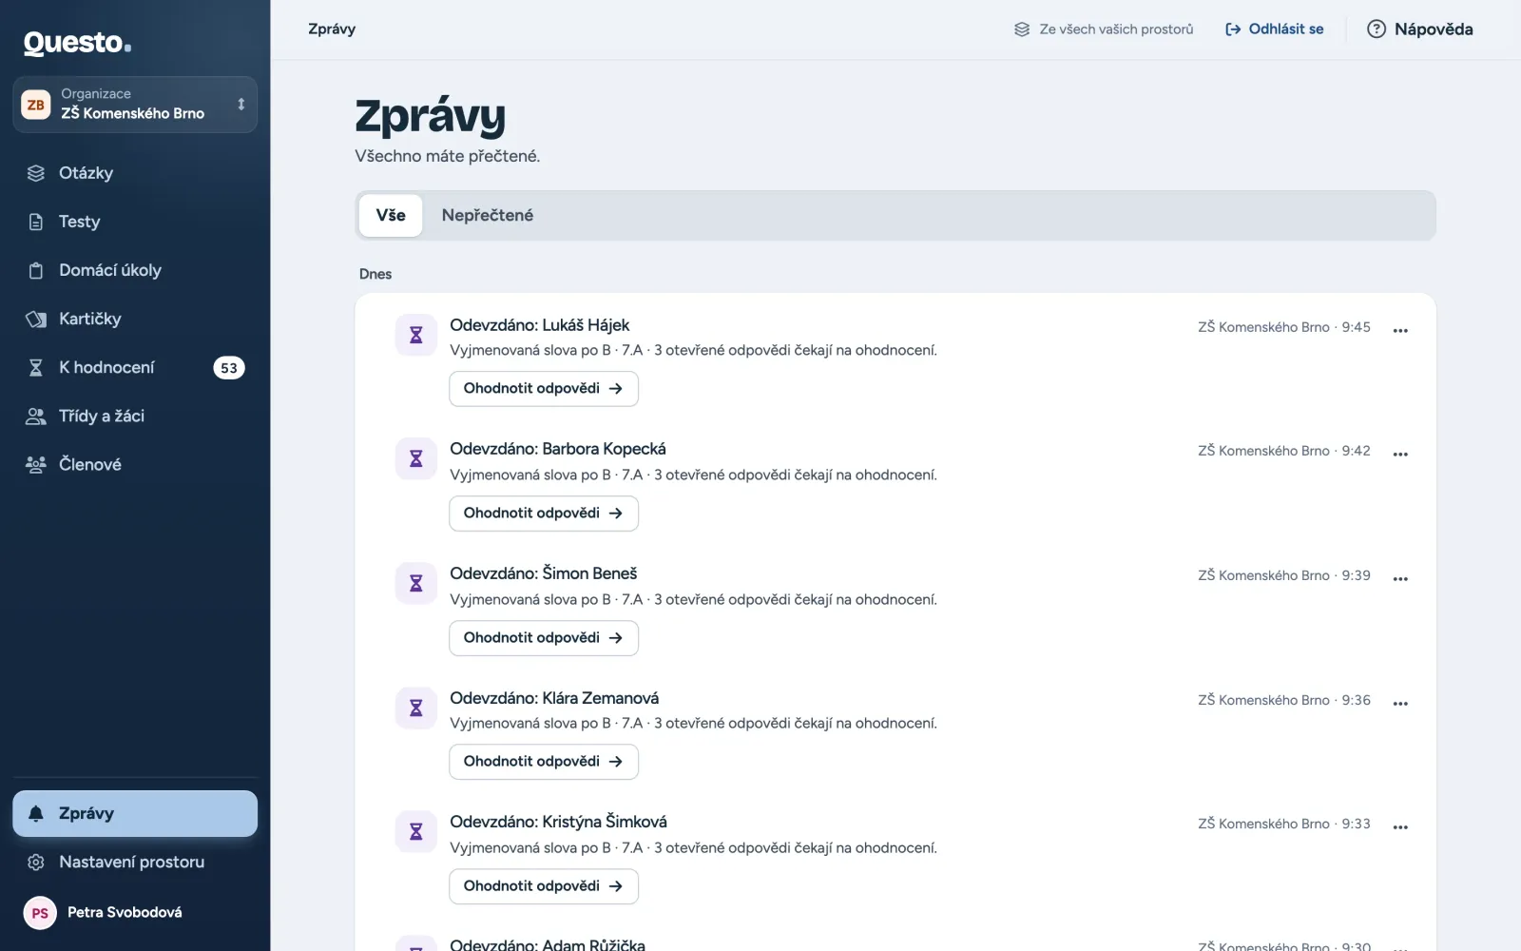Switch to the Vše tab
The width and height of the screenshot is (1521, 951).
391,215
